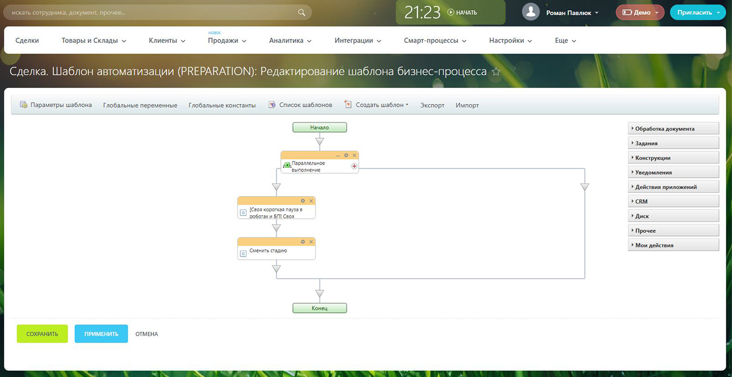Start workday timer with Начать

pyautogui.click(x=462, y=13)
